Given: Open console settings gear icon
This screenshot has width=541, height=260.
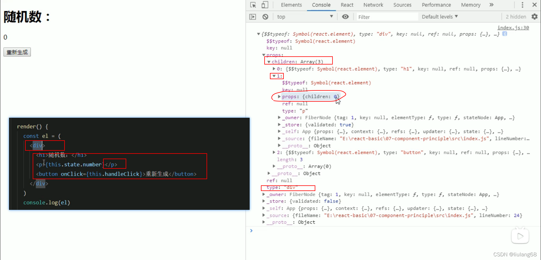Looking at the screenshot, I should click(535, 17).
